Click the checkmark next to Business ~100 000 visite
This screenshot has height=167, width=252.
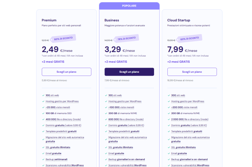pyautogui.click(x=106, y=107)
